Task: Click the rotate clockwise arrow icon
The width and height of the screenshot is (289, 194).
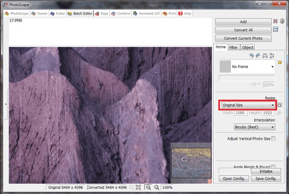Action: tap(258, 55)
